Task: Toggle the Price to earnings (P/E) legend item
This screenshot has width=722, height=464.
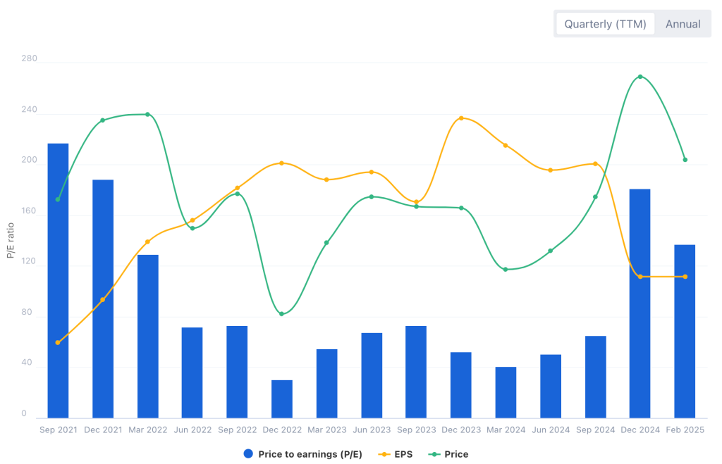Action: [310, 454]
